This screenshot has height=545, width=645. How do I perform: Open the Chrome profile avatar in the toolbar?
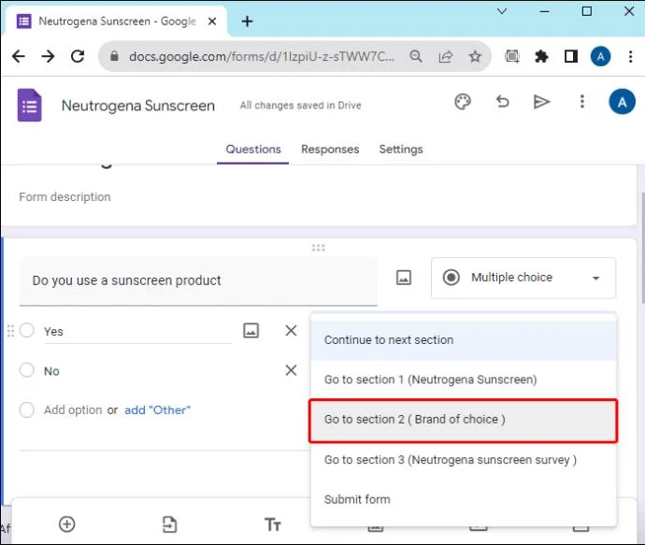coord(600,56)
